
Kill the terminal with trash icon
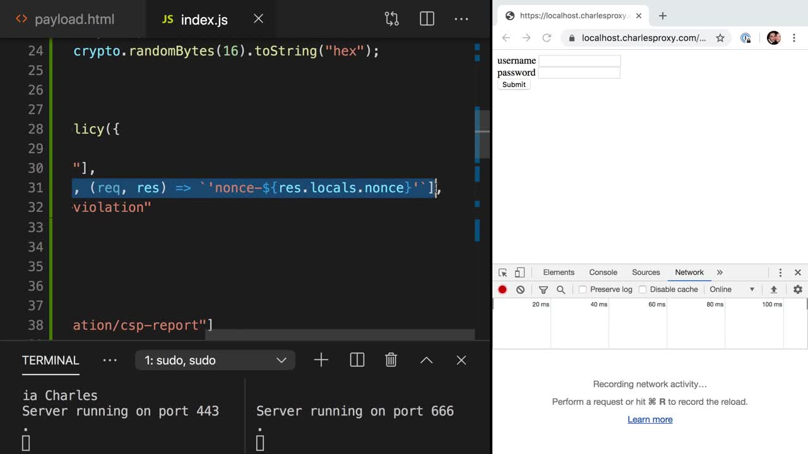pyautogui.click(x=391, y=360)
